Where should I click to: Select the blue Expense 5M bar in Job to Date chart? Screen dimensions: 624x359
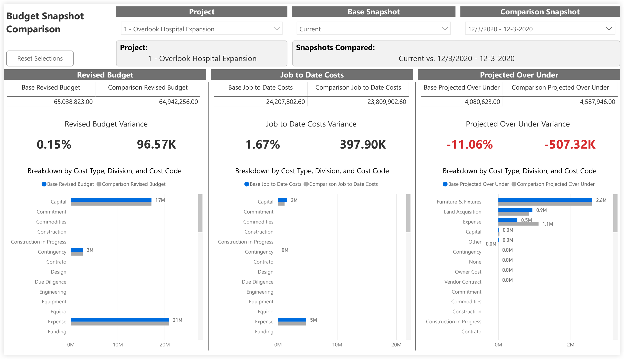coord(292,320)
